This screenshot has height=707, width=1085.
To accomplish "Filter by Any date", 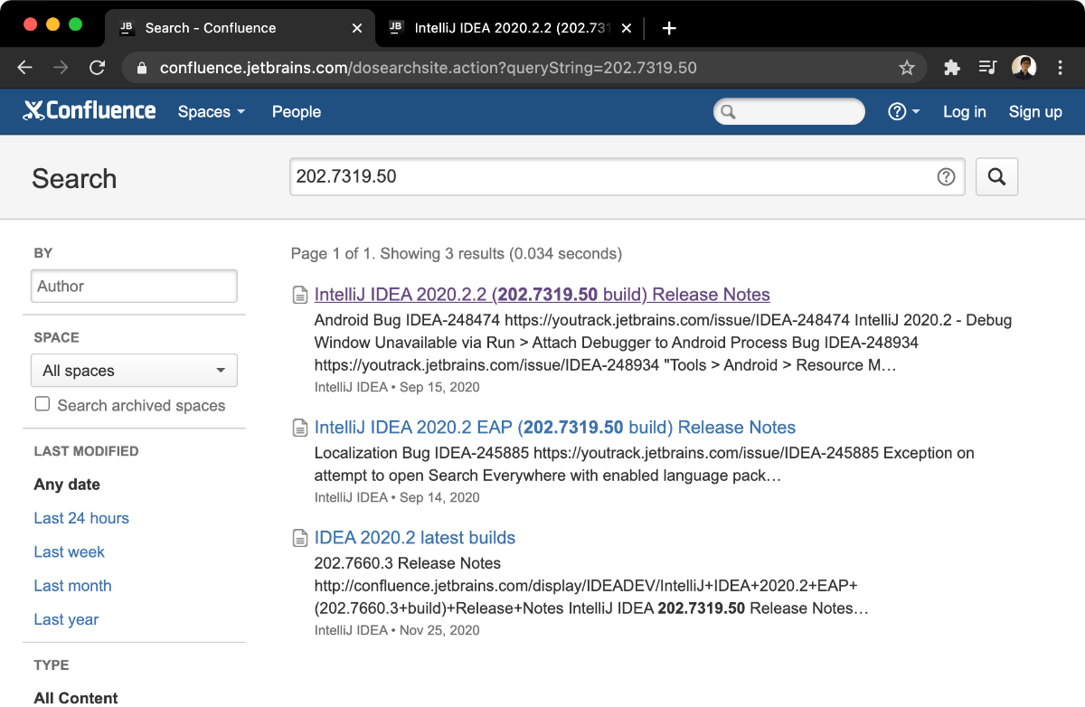I will 67,485.
